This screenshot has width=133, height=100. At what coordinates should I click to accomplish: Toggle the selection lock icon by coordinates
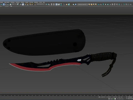click(99, 97)
